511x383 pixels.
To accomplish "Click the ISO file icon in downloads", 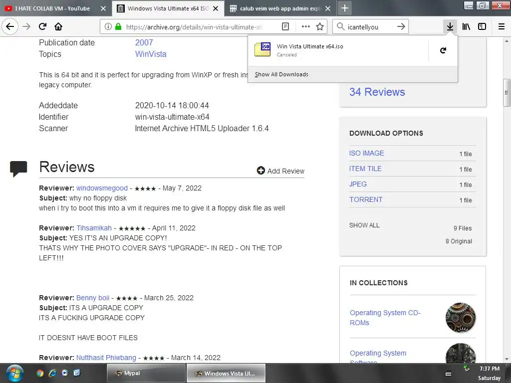I will 262,49.
